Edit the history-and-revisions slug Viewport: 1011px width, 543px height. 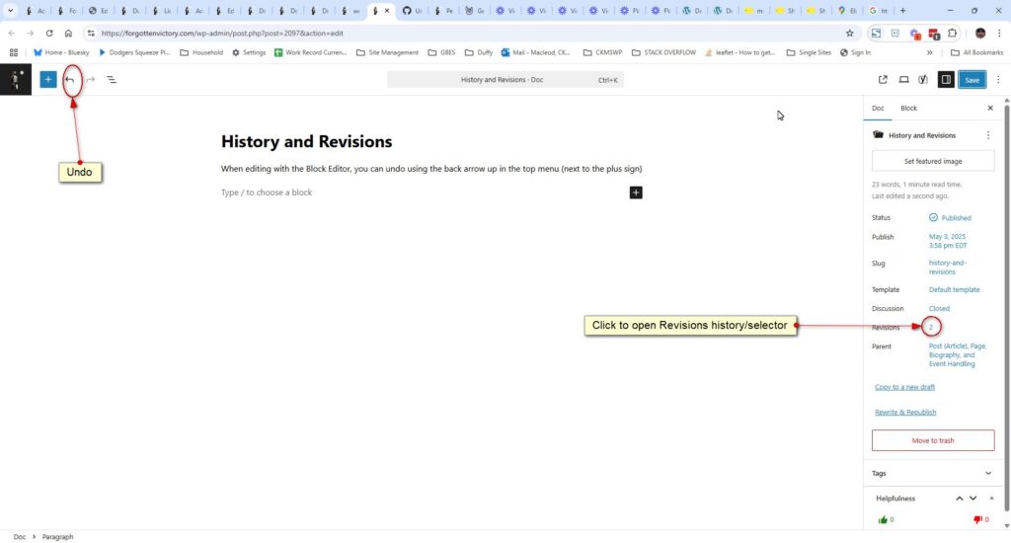[947, 267]
